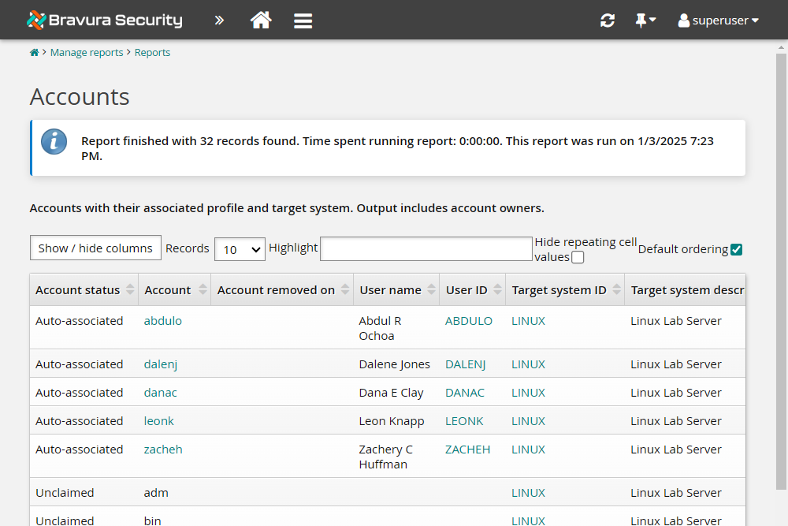Click the double-chevron icon beside the logo
This screenshot has width=788, height=526.
(219, 20)
